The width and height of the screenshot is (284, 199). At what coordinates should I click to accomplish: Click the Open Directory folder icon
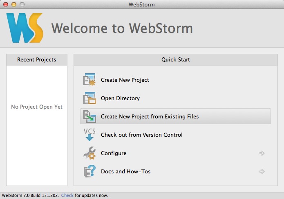pyautogui.click(x=89, y=98)
